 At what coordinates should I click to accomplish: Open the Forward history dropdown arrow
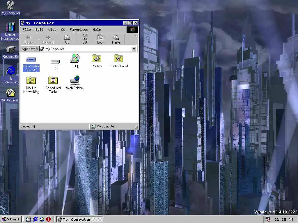(x=57, y=39)
